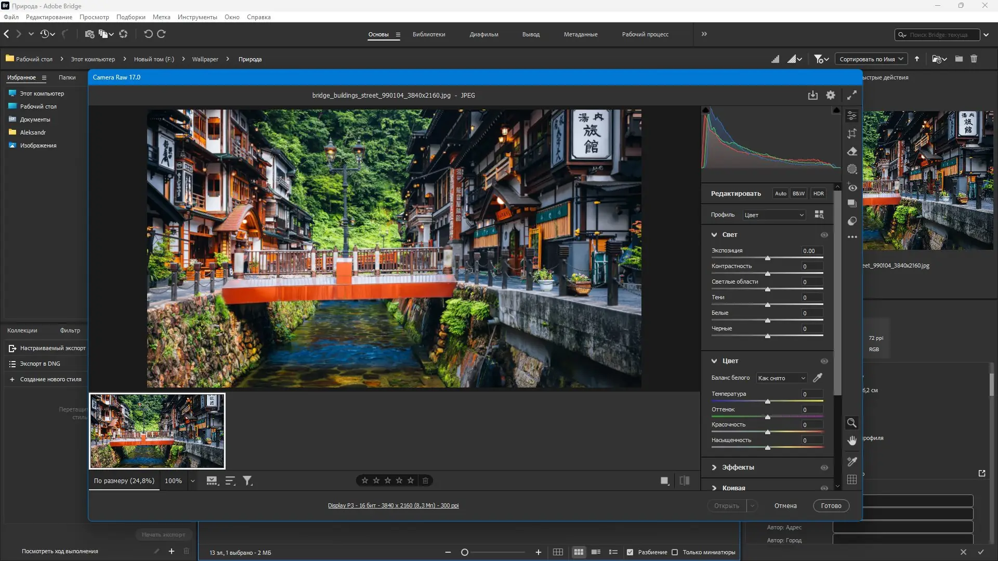Open the Presets panel
The image size is (998, 561).
(x=852, y=203)
